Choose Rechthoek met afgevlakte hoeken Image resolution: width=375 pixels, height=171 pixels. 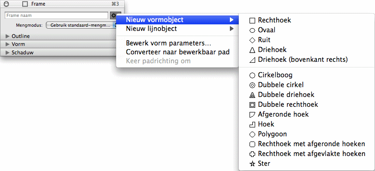pyautogui.click(x=307, y=154)
